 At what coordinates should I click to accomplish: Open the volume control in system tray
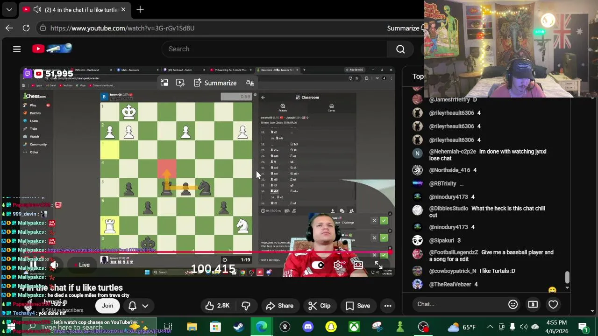pos(524,327)
